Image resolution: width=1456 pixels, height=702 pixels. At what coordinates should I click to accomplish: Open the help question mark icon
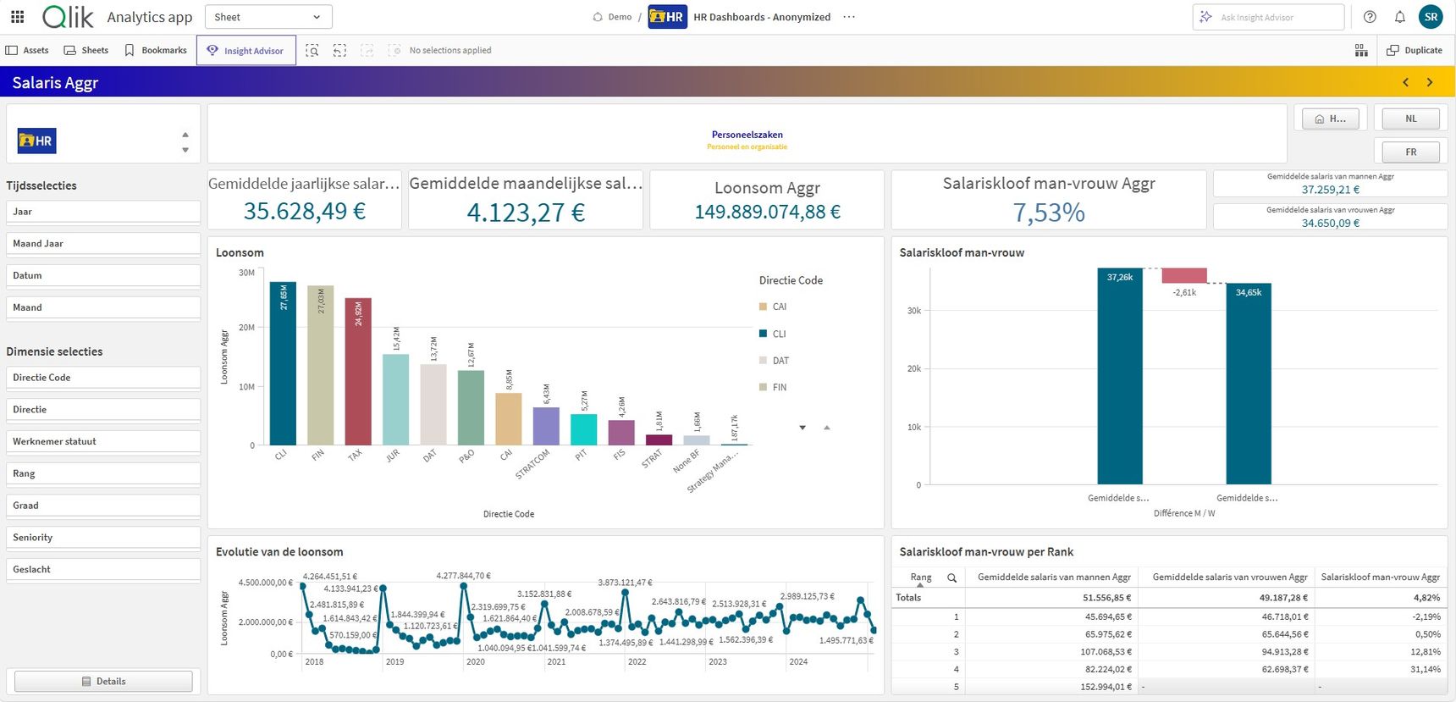click(1370, 17)
